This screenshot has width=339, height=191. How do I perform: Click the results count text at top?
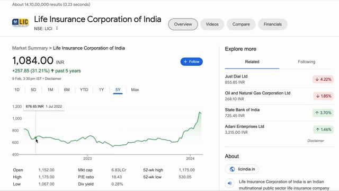click(51, 4)
